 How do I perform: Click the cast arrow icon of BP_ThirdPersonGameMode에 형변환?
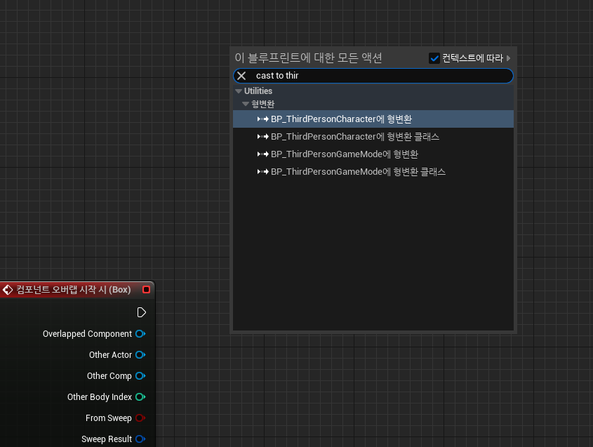click(263, 154)
